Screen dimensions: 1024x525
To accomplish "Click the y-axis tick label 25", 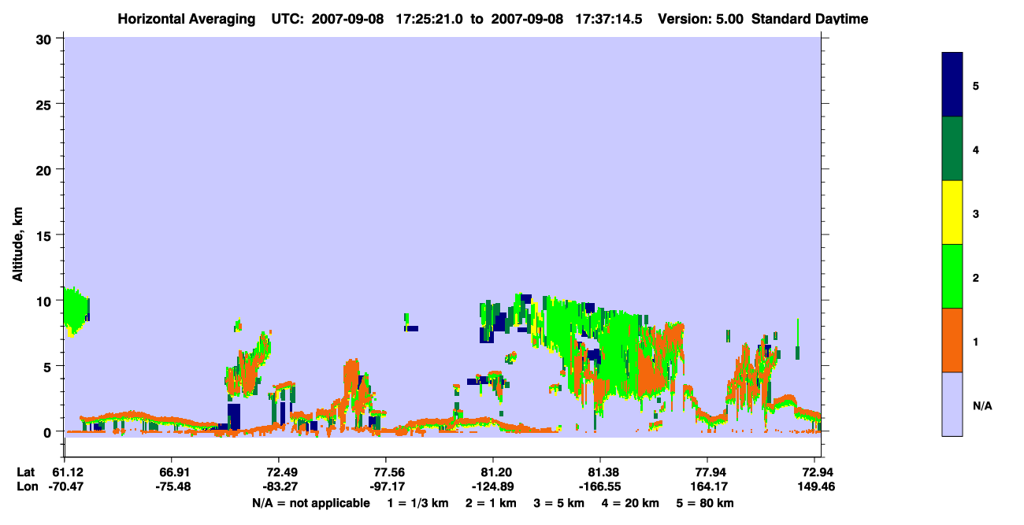I will click(x=46, y=104).
